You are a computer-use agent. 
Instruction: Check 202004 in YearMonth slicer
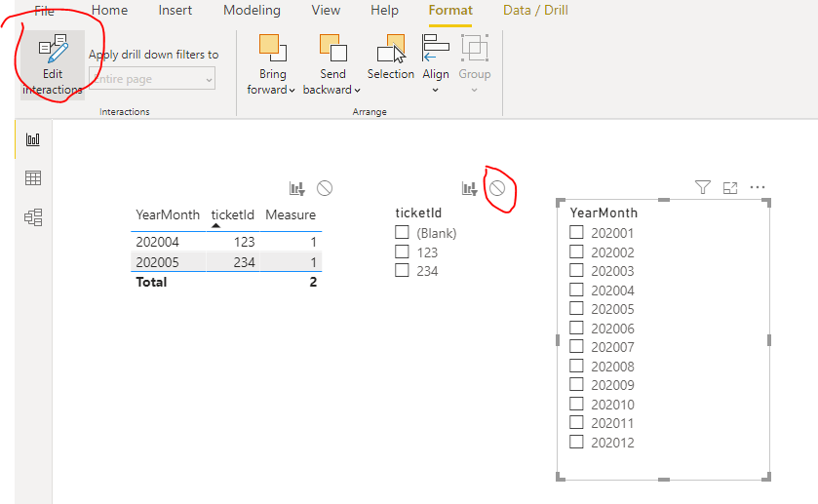(576, 290)
